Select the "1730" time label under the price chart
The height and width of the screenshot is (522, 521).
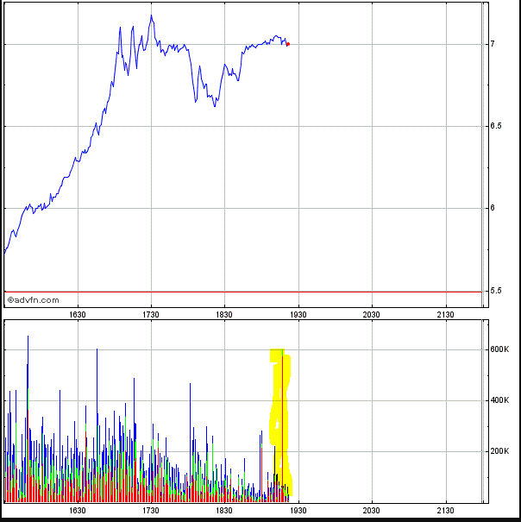(x=151, y=315)
